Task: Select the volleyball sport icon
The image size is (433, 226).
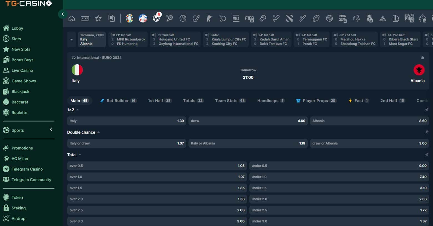Action: (329, 19)
